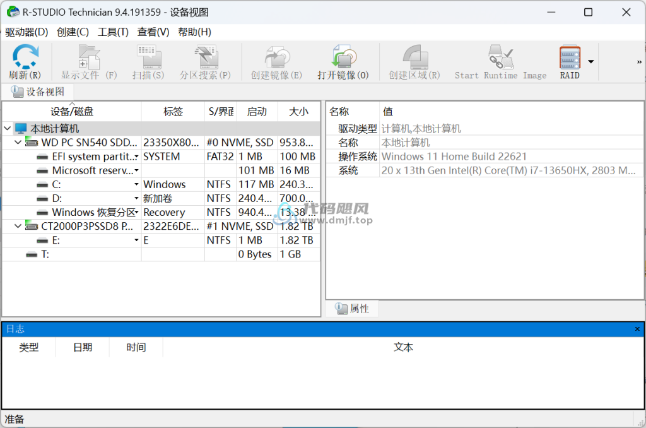646x428 pixels.
Task: Click the Start Runtime Image icon
Action: tap(500, 57)
